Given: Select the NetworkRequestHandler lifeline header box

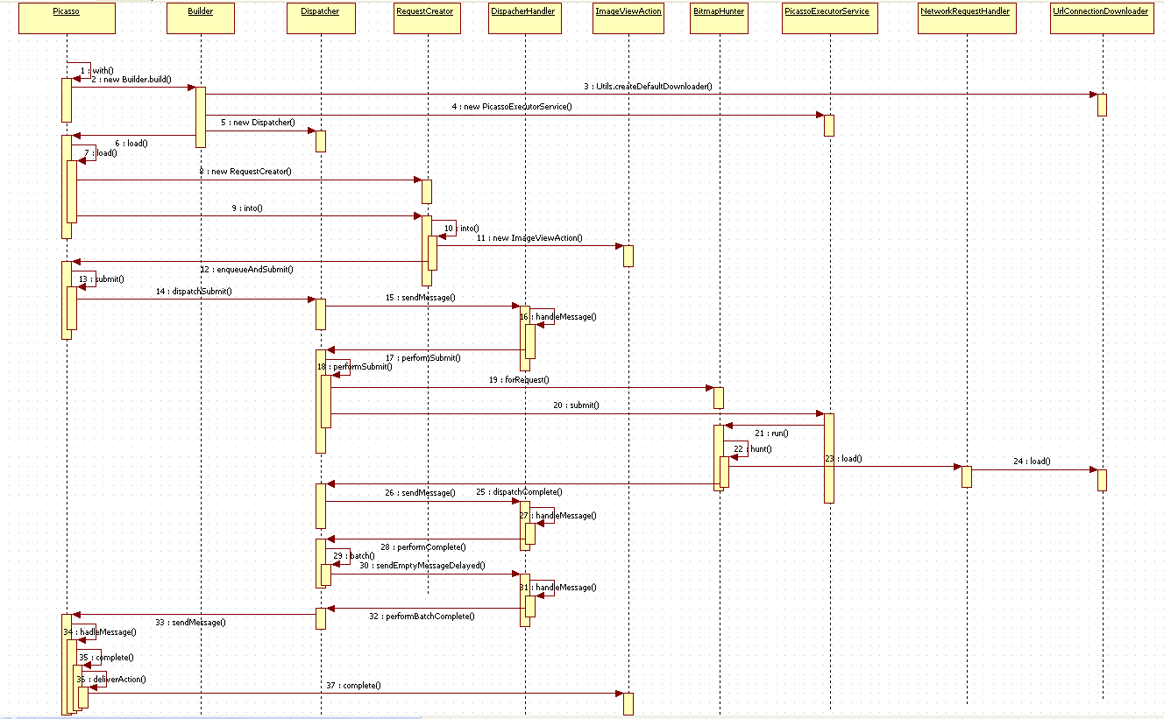Looking at the screenshot, I should (966, 17).
